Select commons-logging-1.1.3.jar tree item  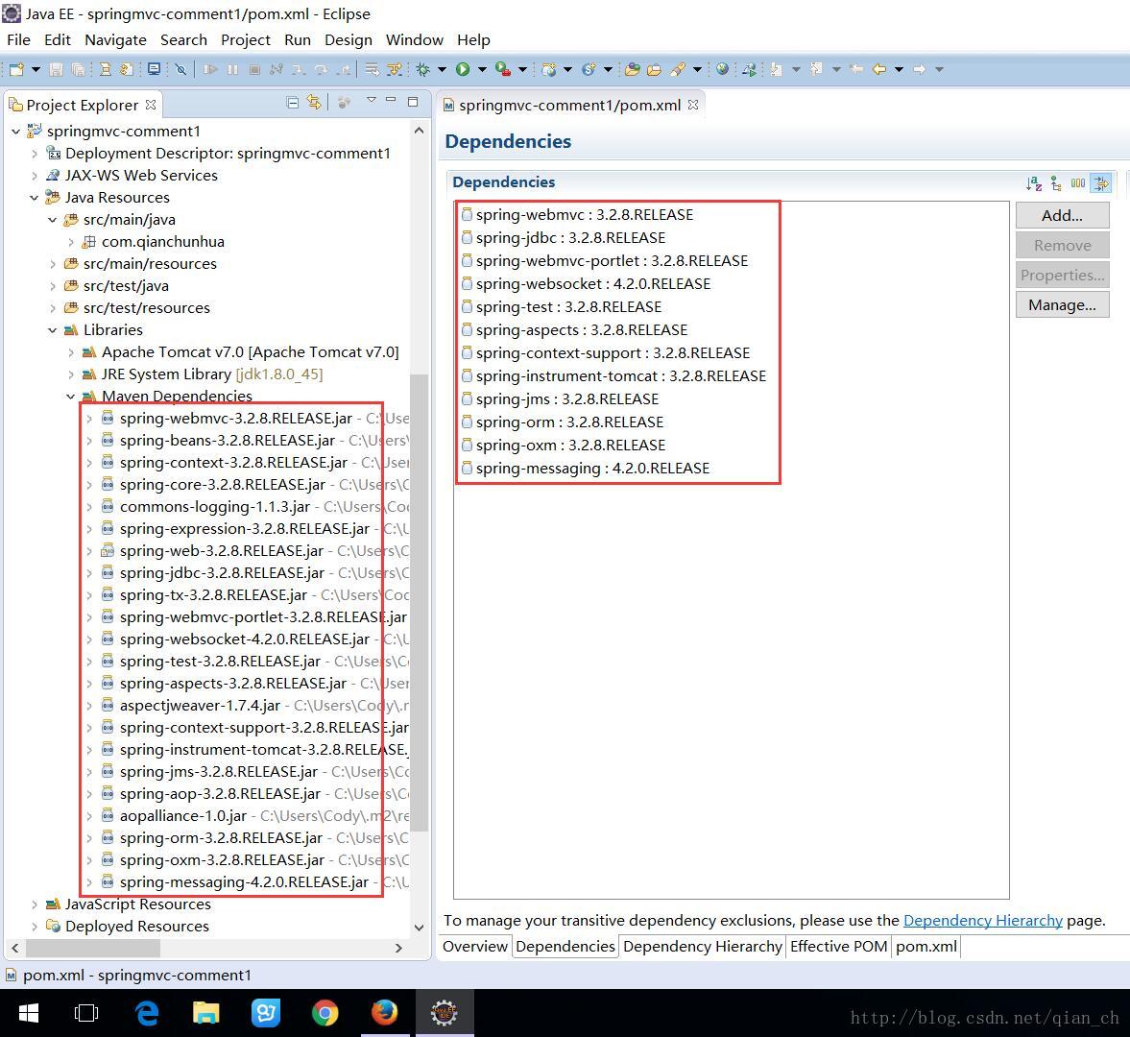[215, 507]
